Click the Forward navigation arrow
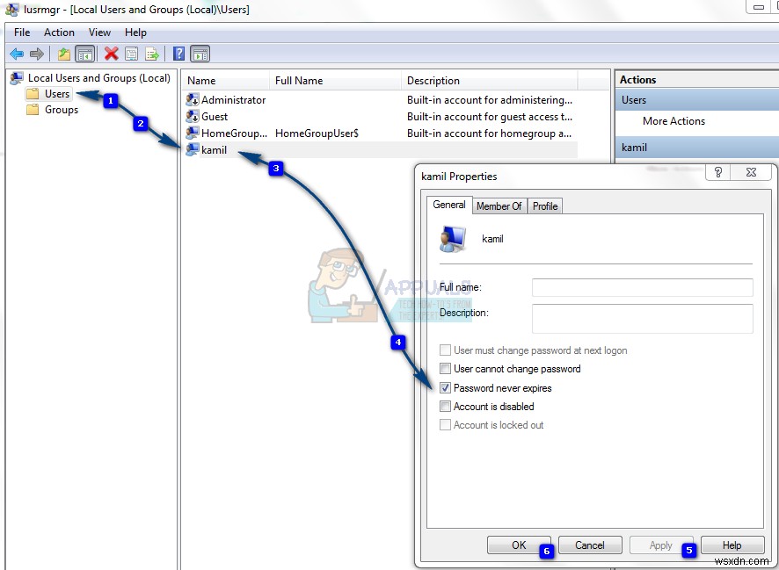 35,53
